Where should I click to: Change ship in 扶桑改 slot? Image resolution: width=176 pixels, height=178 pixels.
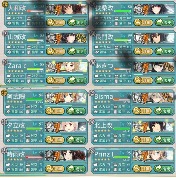tap(164, 23)
